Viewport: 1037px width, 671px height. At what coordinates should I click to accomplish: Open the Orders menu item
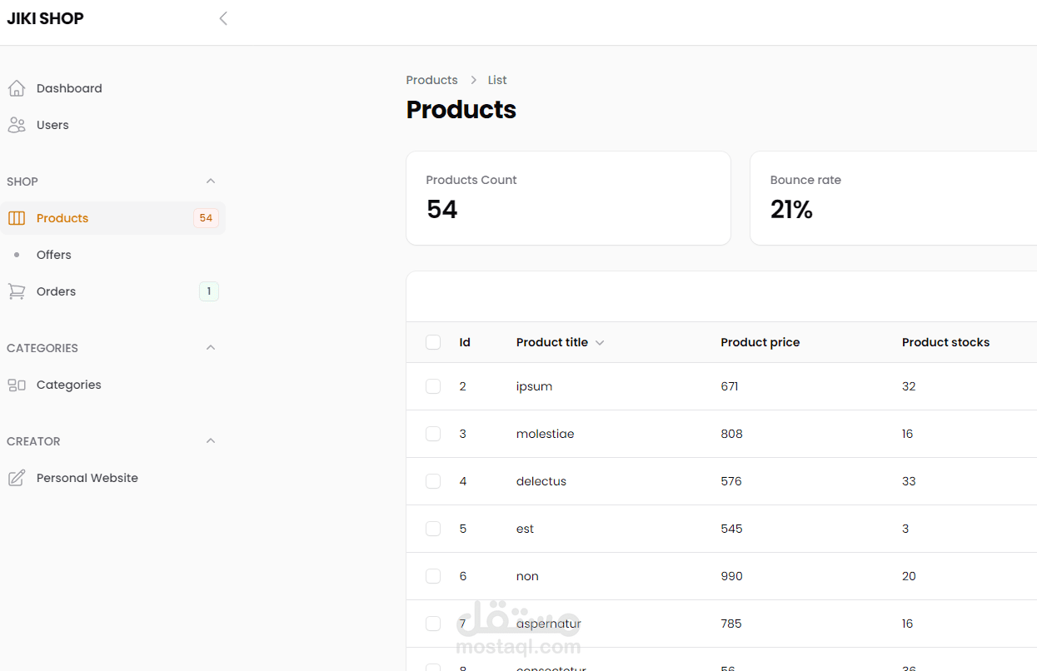coord(57,291)
